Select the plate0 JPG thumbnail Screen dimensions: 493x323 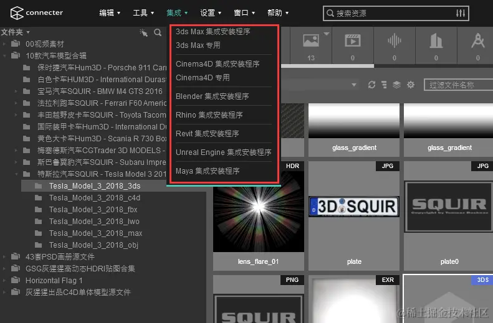coord(449,216)
